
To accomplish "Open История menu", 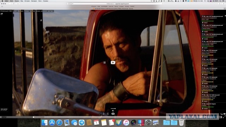I will 27,1.
